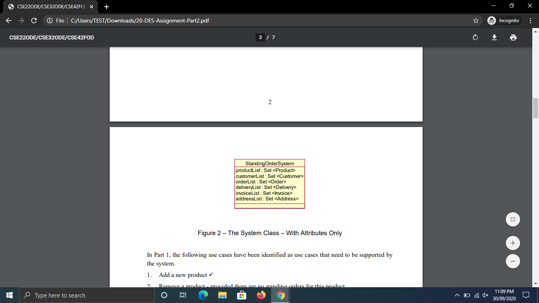Click the page number input field
This screenshot has width=539, height=303.
point(260,37)
